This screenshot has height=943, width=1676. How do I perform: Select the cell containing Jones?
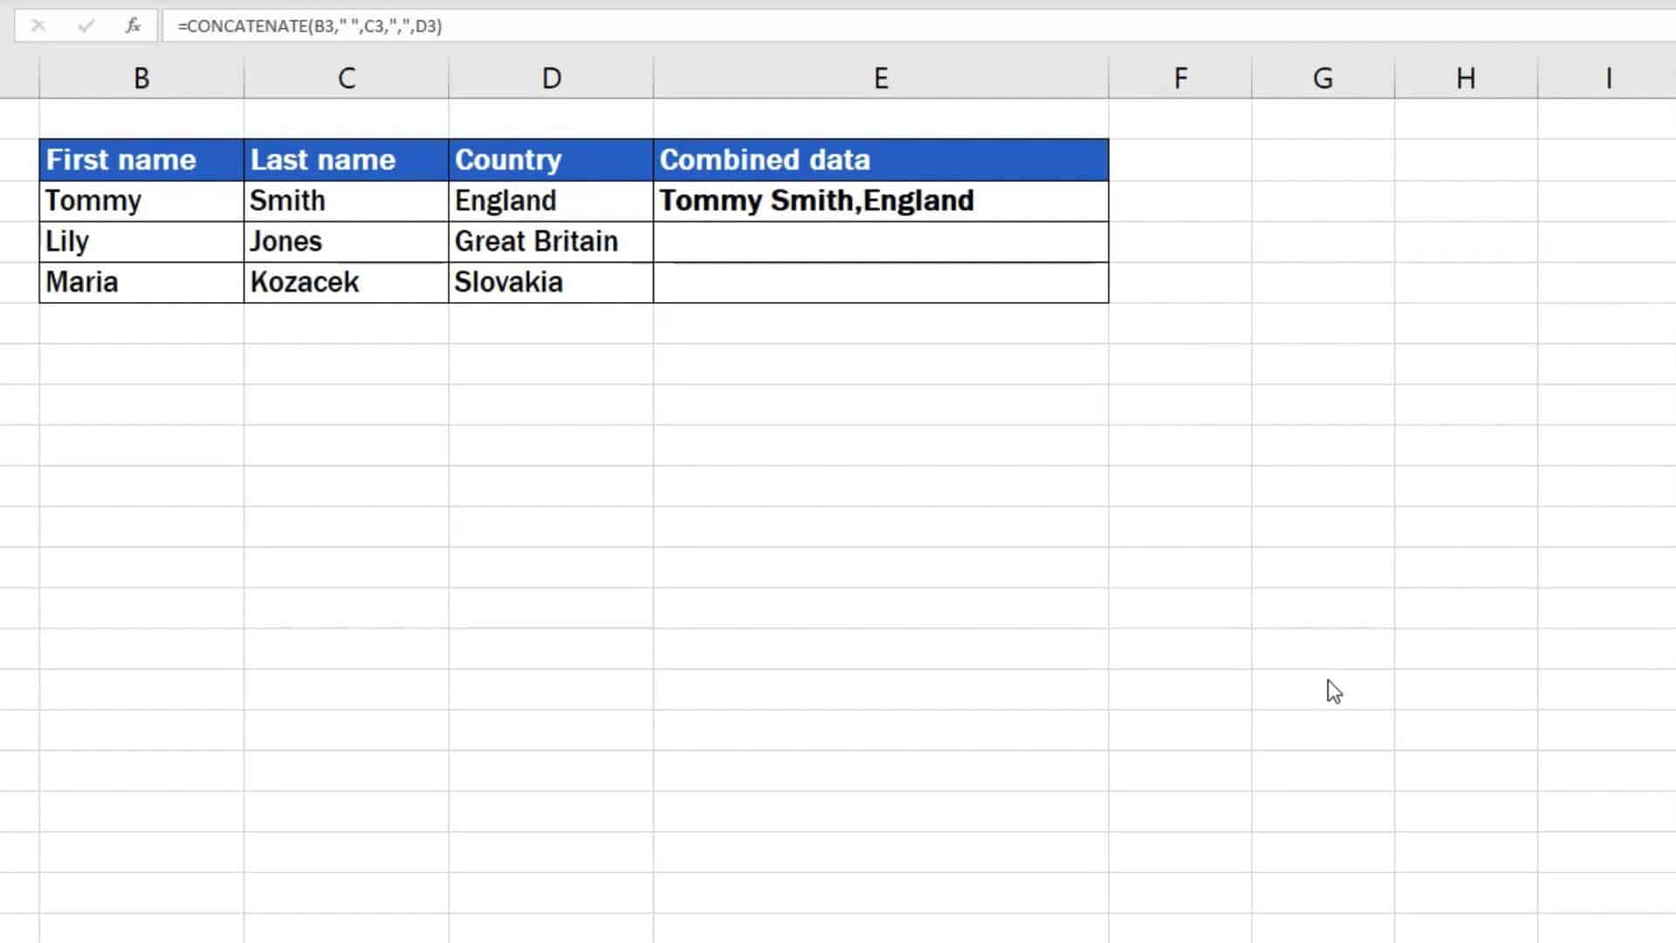click(x=346, y=241)
